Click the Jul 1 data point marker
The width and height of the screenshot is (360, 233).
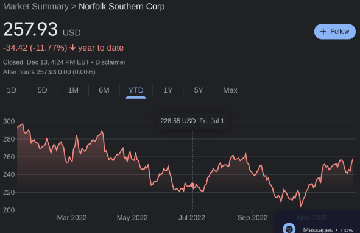coord(192,185)
